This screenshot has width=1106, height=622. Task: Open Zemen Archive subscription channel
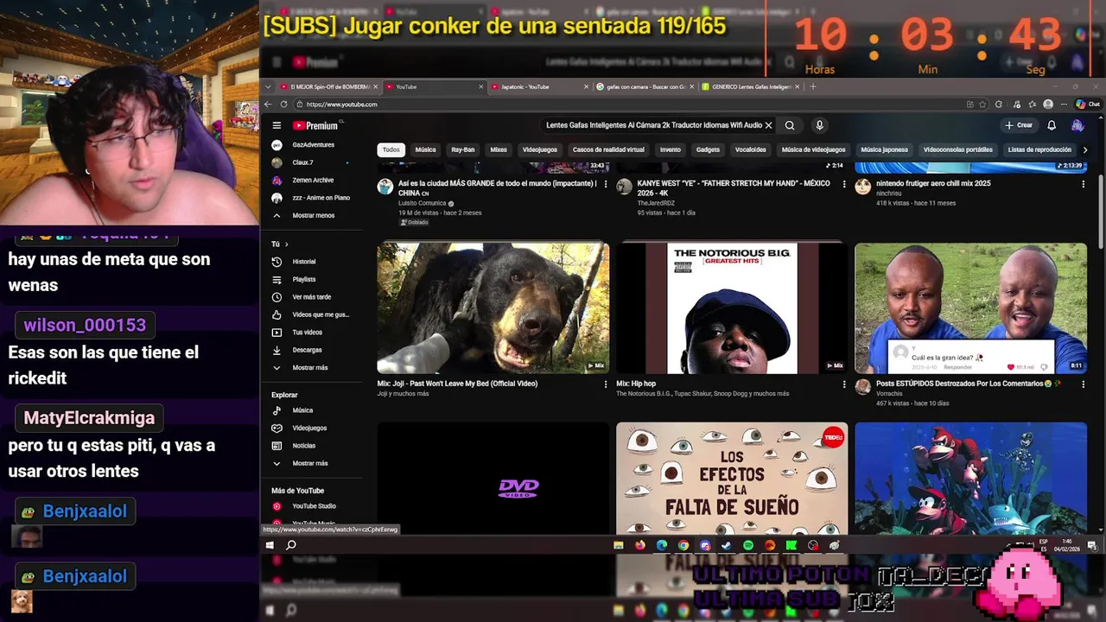(x=311, y=180)
